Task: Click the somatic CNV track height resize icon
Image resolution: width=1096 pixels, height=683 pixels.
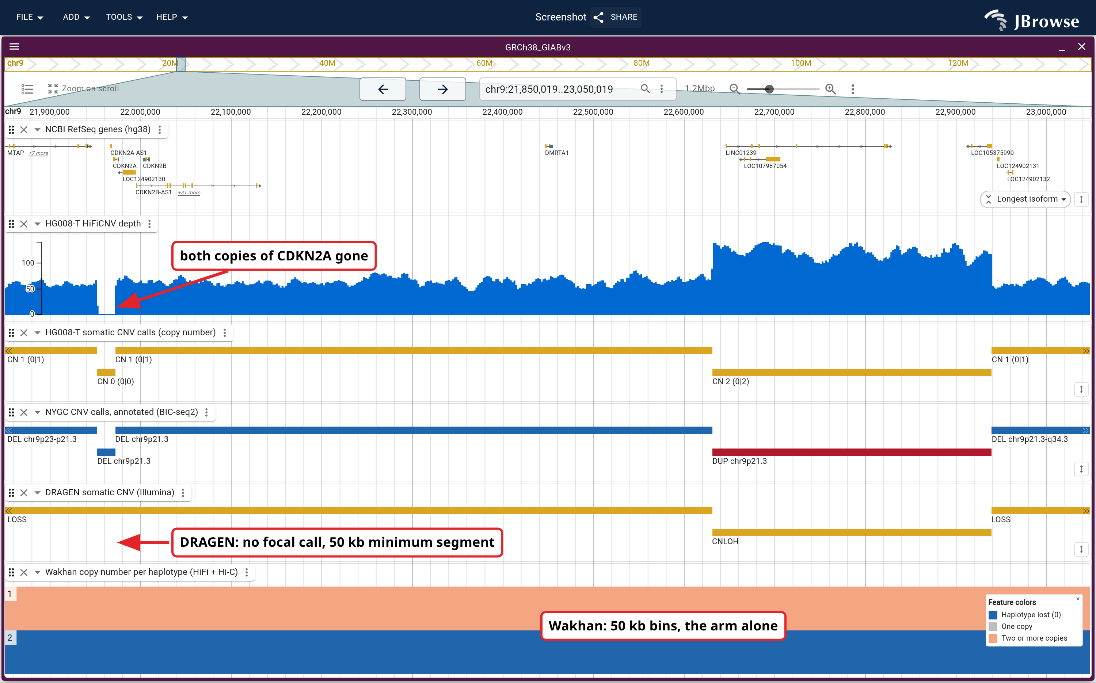Action: coord(1081,389)
